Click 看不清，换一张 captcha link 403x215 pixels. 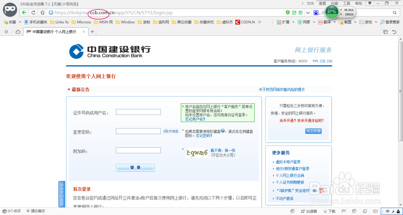(223, 150)
